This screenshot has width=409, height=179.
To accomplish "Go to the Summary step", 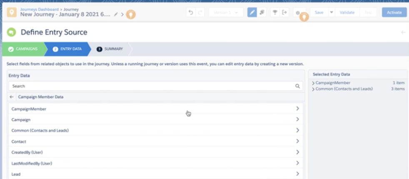I will point(110,49).
